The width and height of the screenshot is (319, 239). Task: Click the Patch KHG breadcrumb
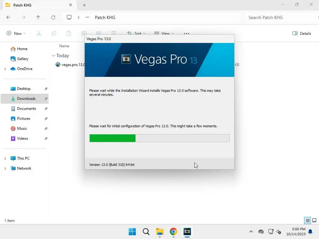[105, 17]
